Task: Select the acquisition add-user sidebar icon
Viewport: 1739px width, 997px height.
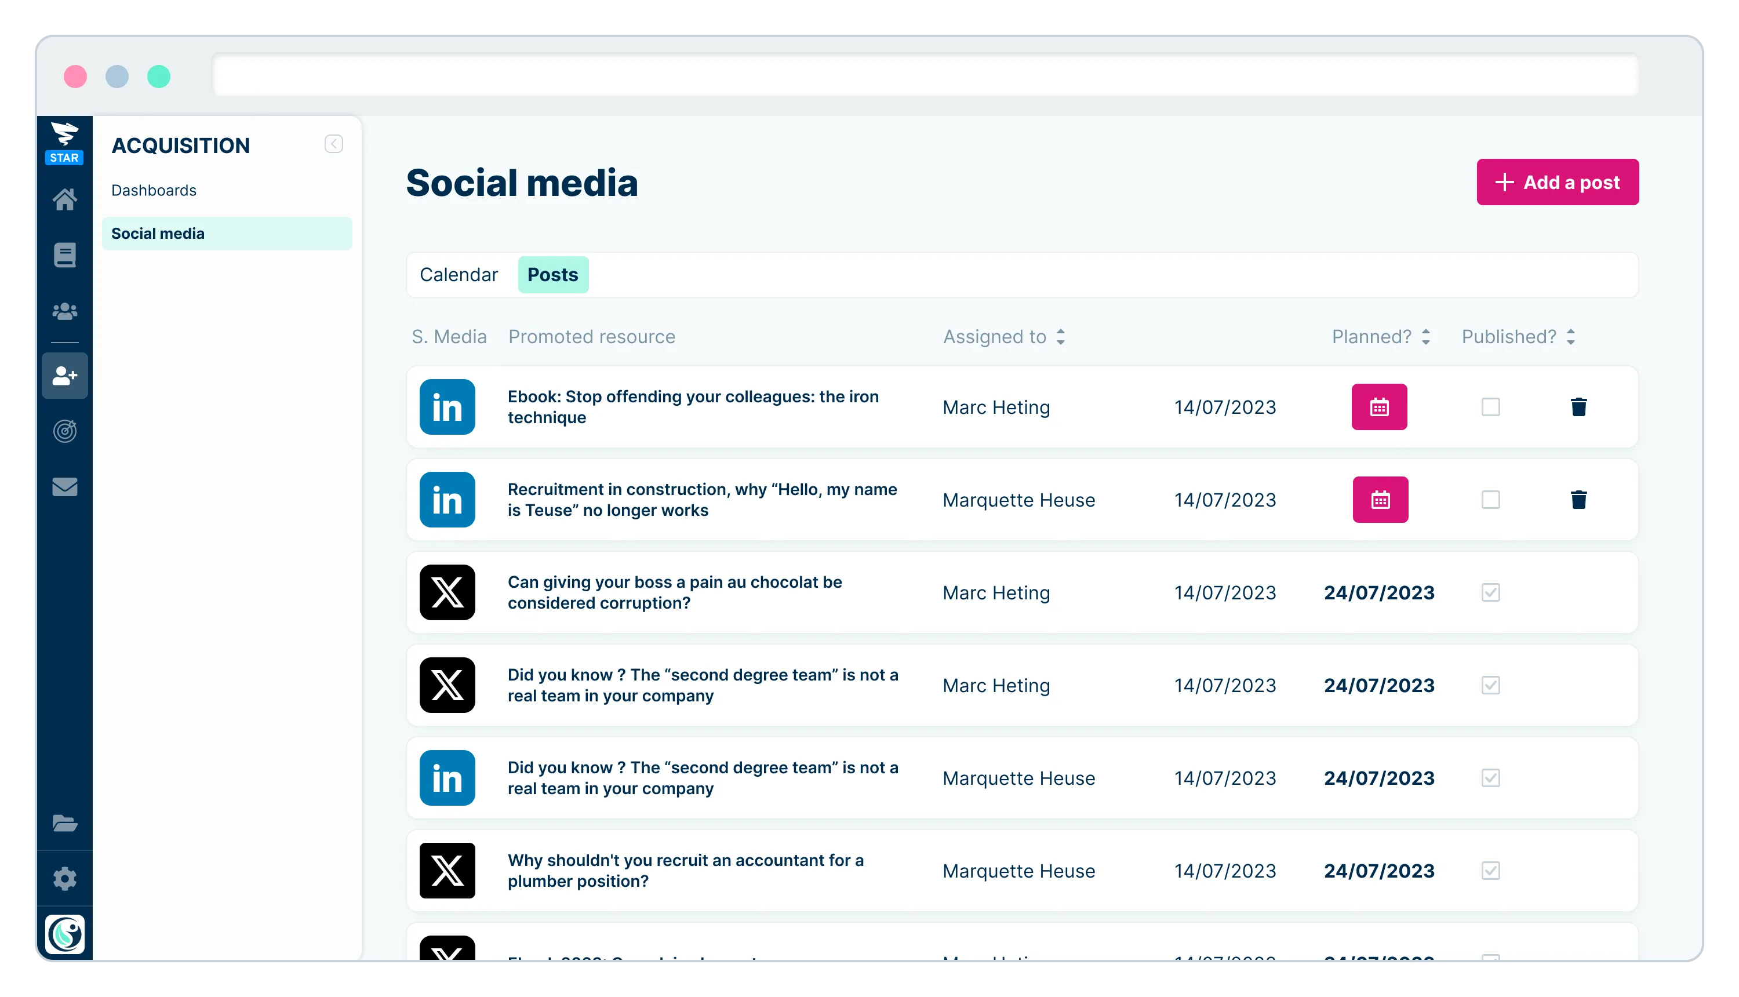Action: pos(64,375)
